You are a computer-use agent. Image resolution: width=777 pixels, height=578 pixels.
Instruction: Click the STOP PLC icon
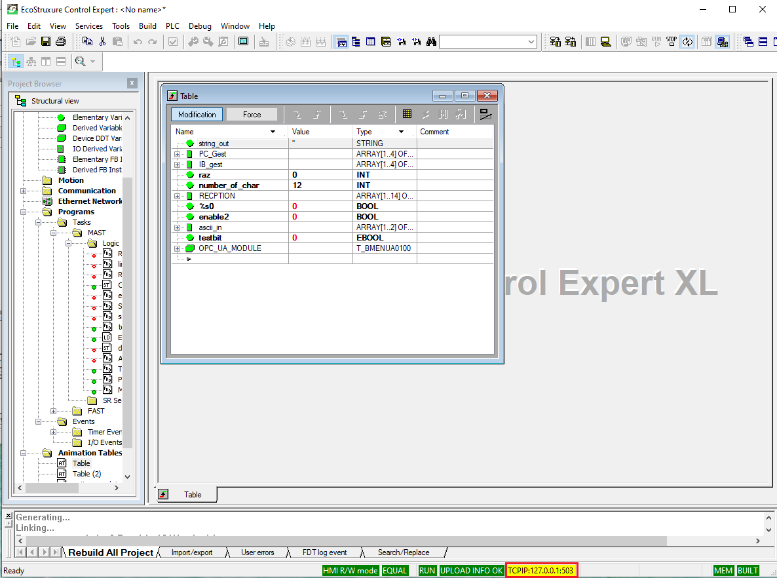click(672, 42)
